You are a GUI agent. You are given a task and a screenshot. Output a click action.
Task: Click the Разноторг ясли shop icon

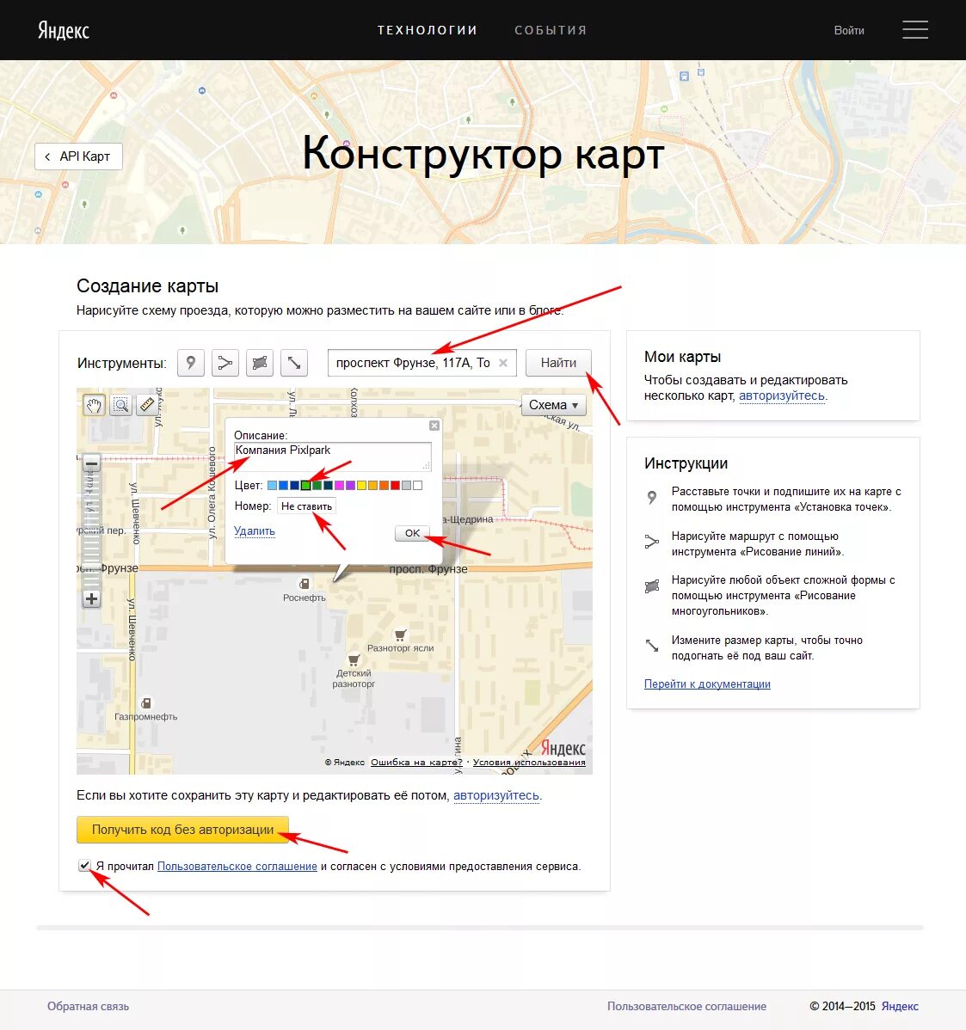tap(400, 635)
